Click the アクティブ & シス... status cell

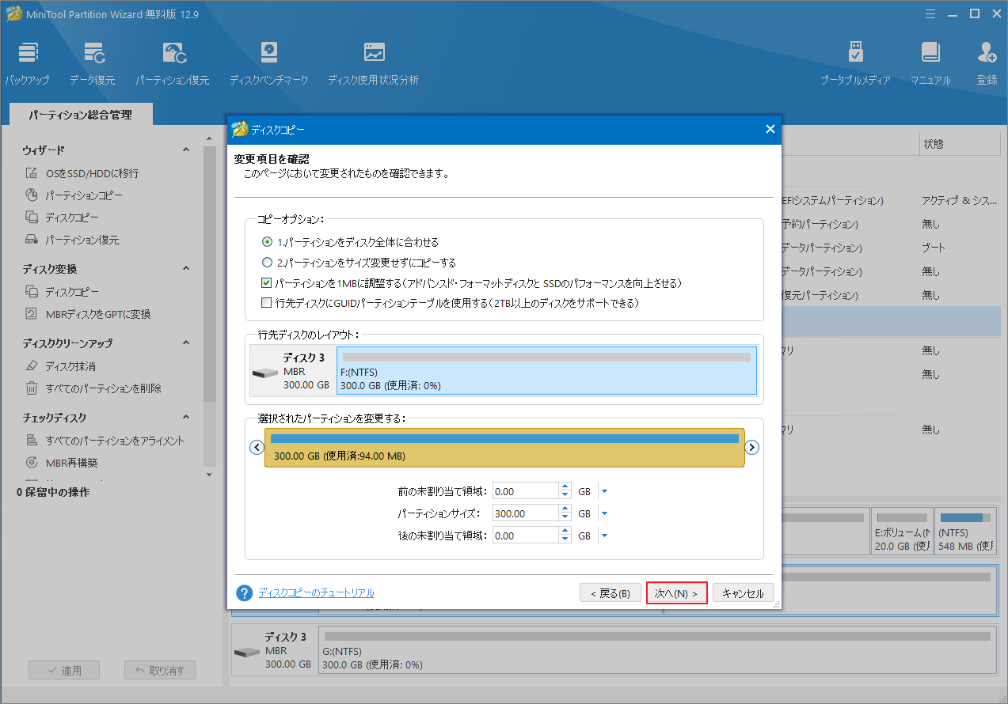click(960, 201)
